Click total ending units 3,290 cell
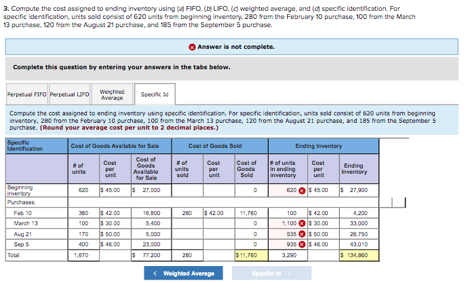Image resolution: width=464 pixels, height=283 pixels. point(288,255)
